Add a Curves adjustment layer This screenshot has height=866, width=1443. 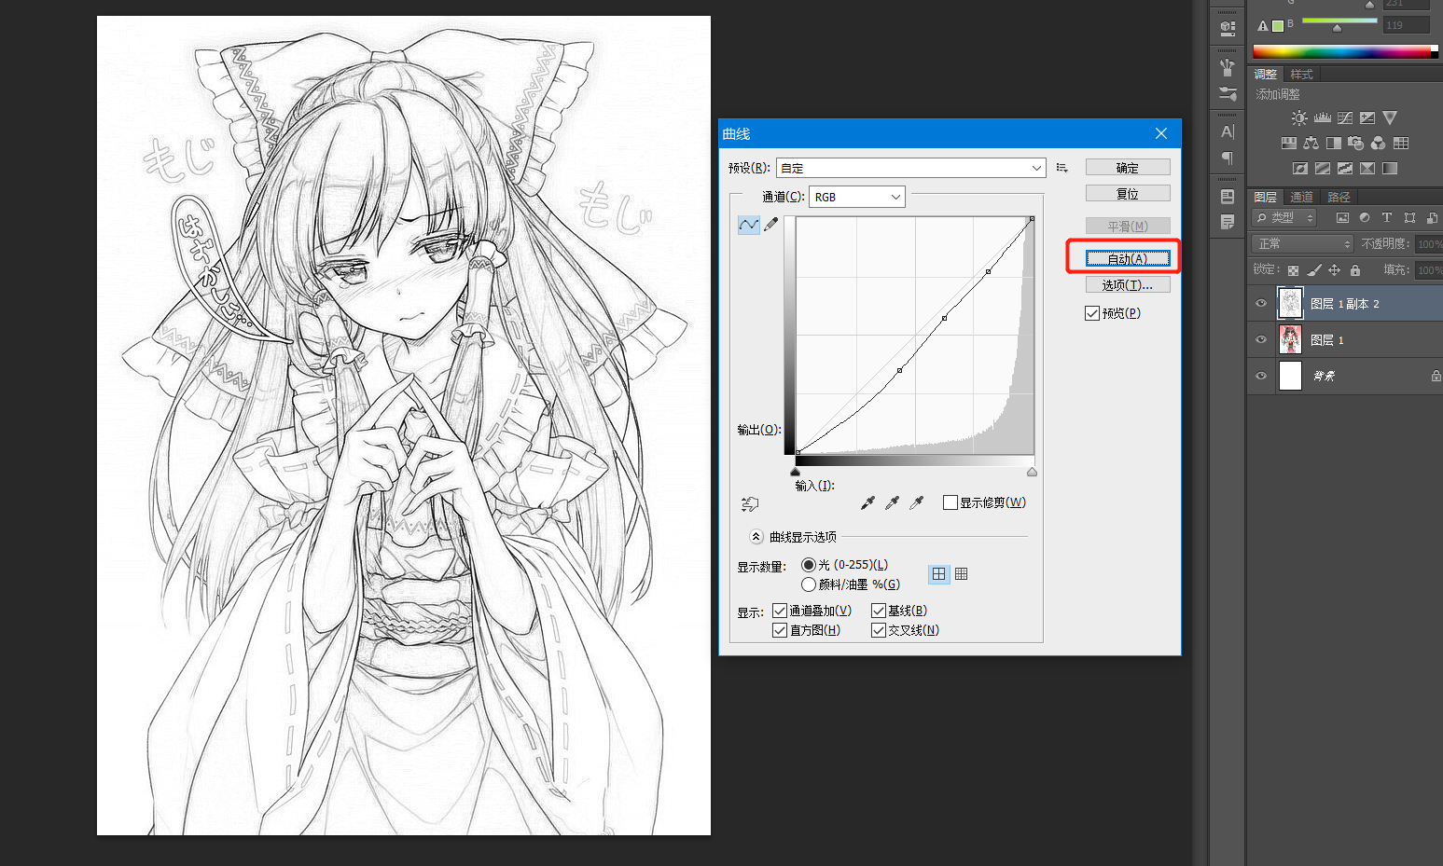coord(1345,117)
